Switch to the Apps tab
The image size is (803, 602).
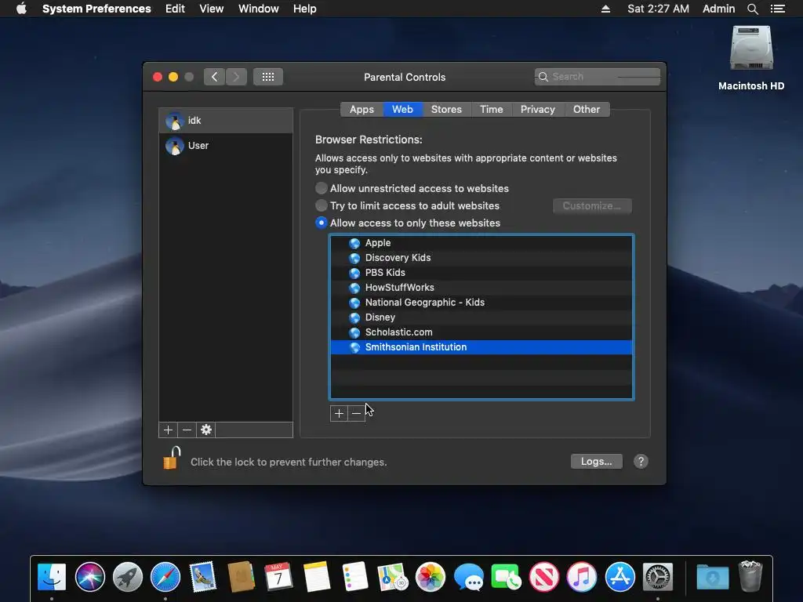362,109
